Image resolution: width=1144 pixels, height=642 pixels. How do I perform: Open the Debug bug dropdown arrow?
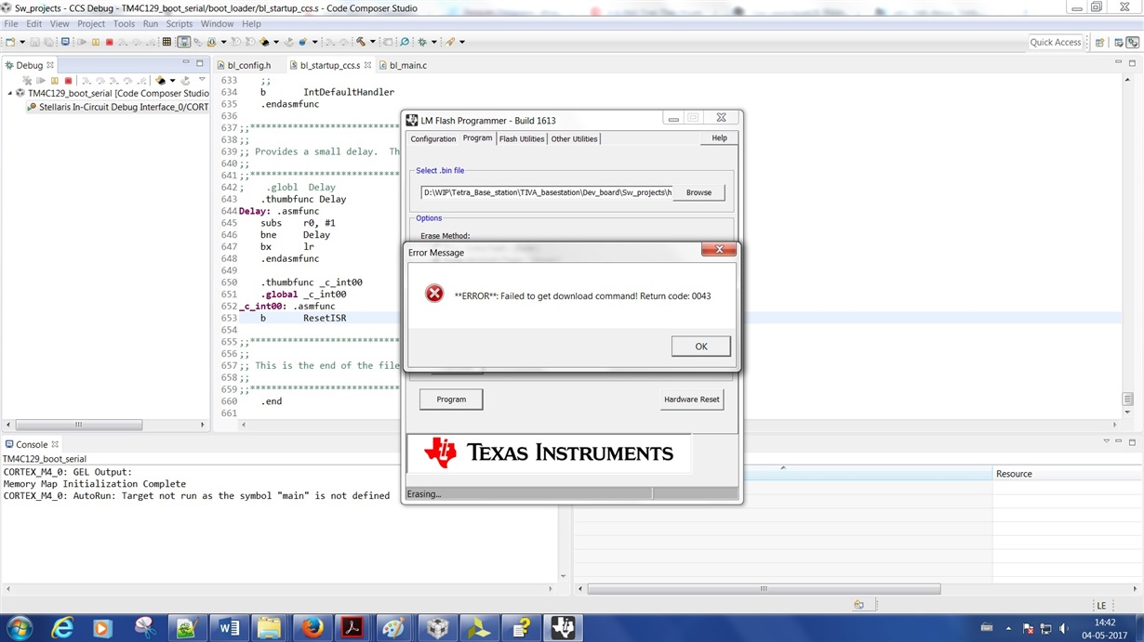tap(433, 42)
